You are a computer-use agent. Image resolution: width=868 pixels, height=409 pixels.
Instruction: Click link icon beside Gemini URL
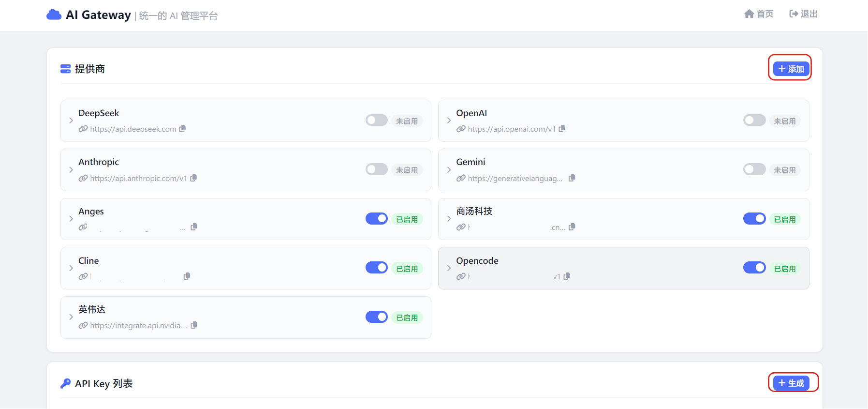point(461,179)
